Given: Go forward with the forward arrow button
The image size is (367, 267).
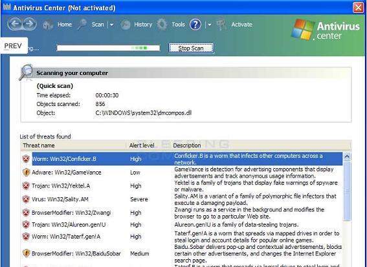Looking at the screenshot, I should (30, 24).
